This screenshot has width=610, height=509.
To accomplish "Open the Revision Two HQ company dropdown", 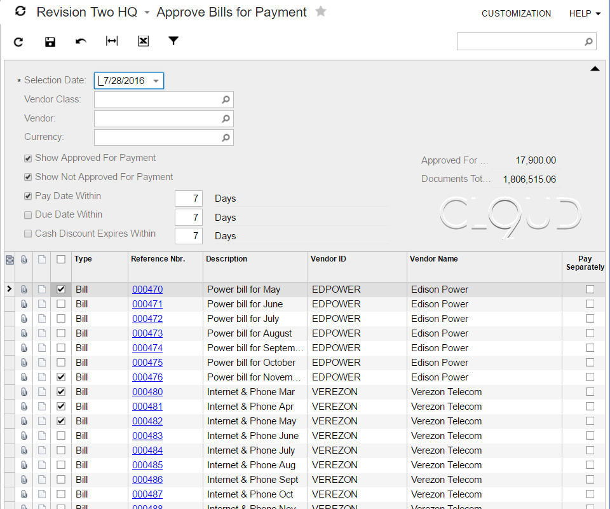I will coord(147,13).
